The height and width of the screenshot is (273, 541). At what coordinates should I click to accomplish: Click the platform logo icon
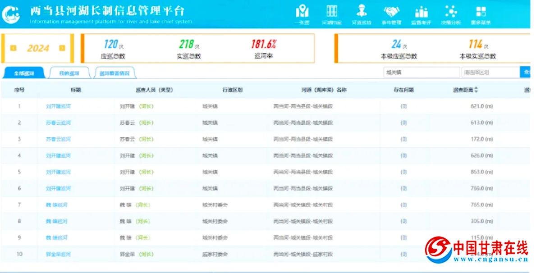[x=11, y=14]
